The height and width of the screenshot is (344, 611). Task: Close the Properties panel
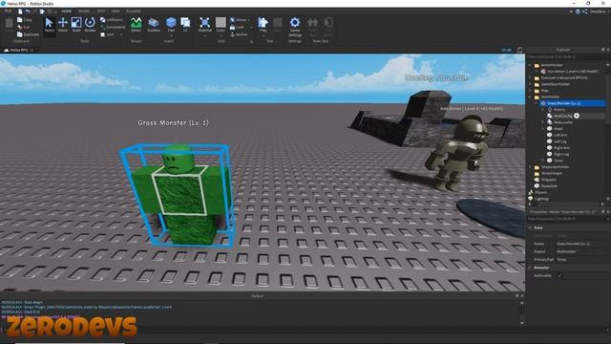click(x=608, y=212)
